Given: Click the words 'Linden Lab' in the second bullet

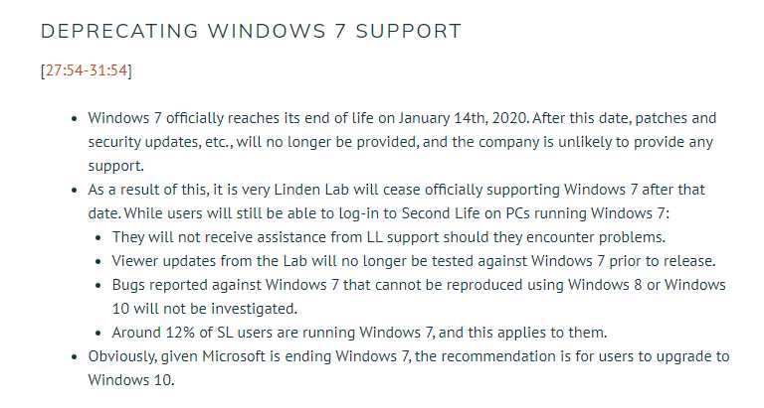Looking at the screenshot, I should click(x=311, y=190).
